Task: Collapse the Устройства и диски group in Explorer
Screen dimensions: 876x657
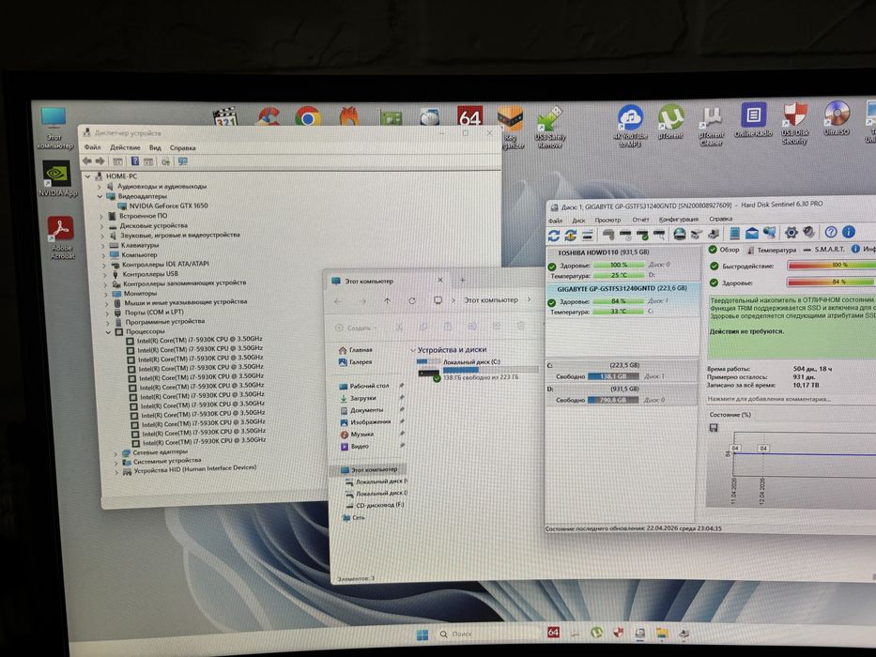Action: (x=412, y=350)
